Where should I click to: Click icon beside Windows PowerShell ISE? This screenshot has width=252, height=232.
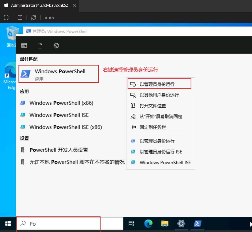click(23, 115)
